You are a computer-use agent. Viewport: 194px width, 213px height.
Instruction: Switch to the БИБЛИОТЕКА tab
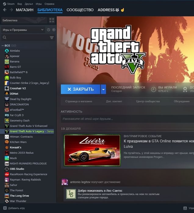click(x=50, y=10)
